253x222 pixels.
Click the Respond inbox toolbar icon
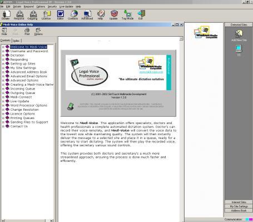click(19, 15)
